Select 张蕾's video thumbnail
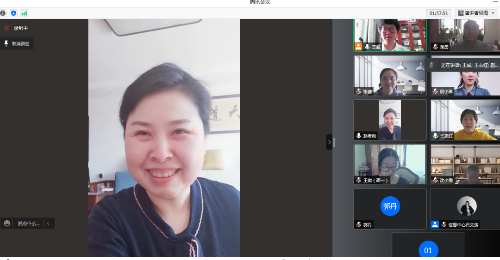The image size is (500, 260). (x=390, y=76)
